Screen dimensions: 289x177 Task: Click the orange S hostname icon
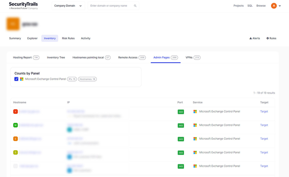coord(15,139)
